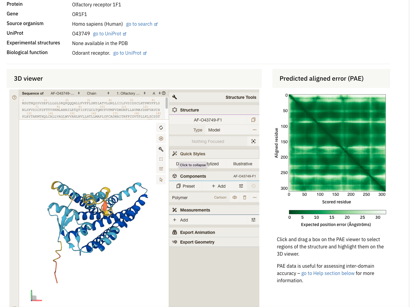
Task: Toggle Polymer visibility eye icon
Action: point(235,198)
